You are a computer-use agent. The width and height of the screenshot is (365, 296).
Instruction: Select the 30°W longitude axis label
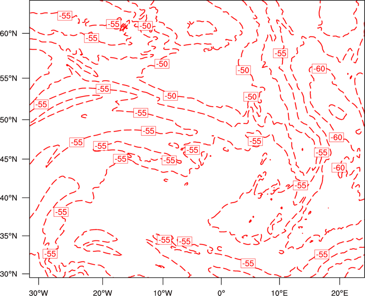coord(39,292)
